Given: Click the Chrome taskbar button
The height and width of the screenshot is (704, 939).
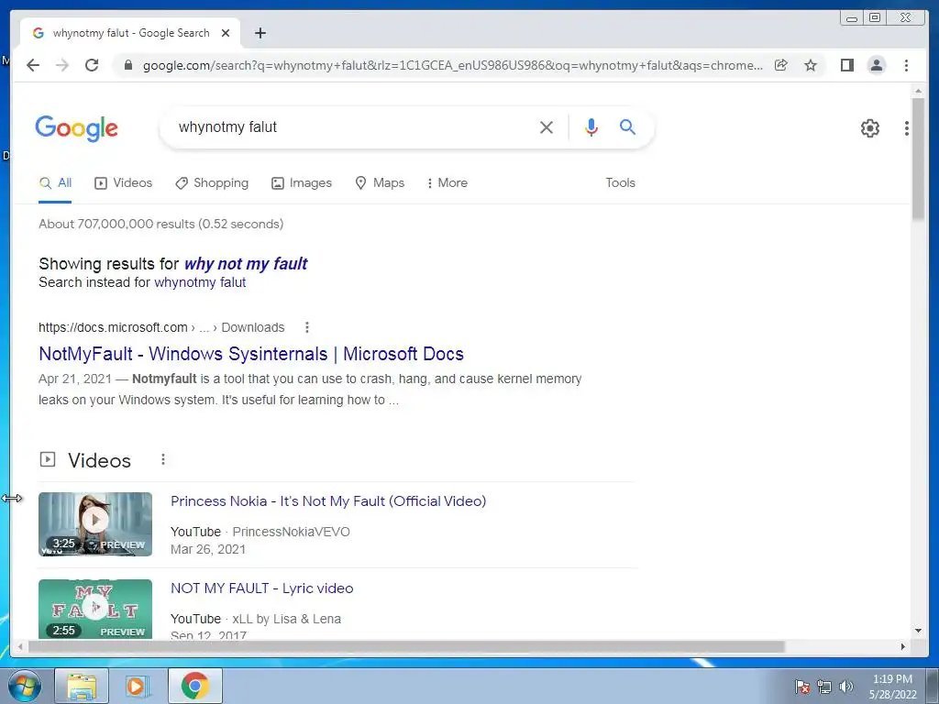Looking at the screenshot, I should (195, 686).
